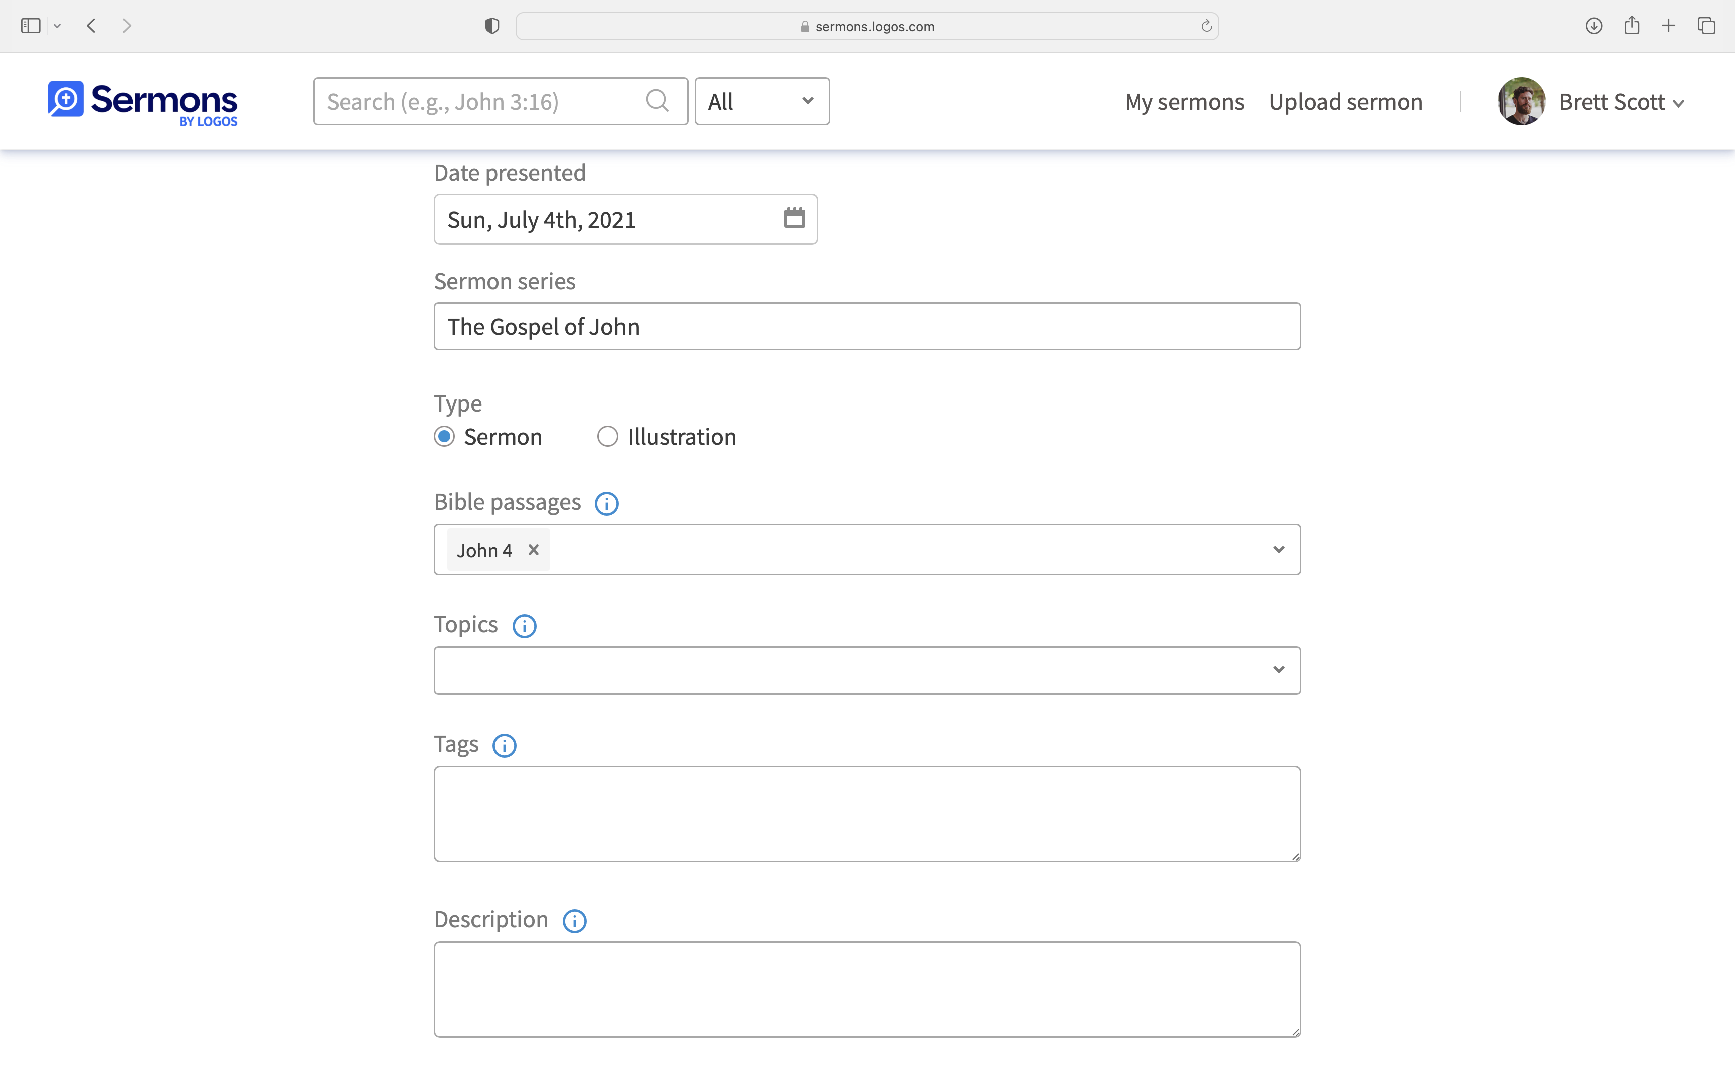
Task: Open a new tab
Action: point(1668,26)
